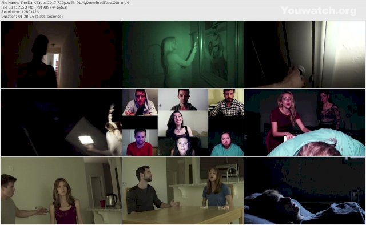Select the couple at wooden table thumbnail
This screenshot has height=225, width=366.
click(183, 191)
